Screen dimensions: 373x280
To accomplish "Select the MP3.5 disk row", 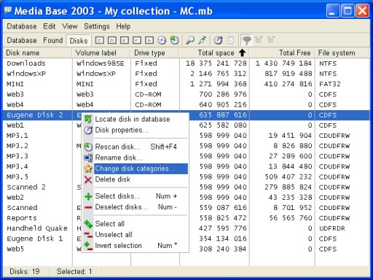I will pyautogui.click(x=186, y=177).
